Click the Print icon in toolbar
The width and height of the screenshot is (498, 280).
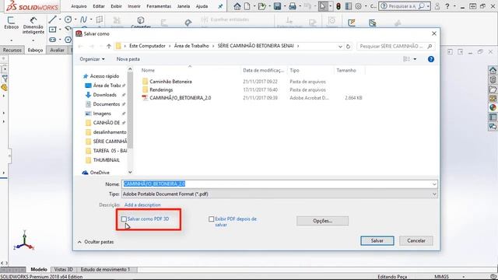293,6
